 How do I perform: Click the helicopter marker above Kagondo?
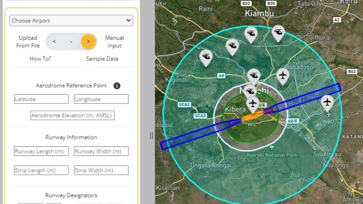click(x=206, y=57)
